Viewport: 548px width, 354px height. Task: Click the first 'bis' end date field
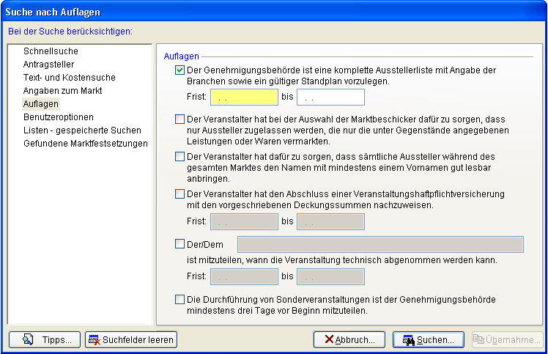click(x=330, y=97)
